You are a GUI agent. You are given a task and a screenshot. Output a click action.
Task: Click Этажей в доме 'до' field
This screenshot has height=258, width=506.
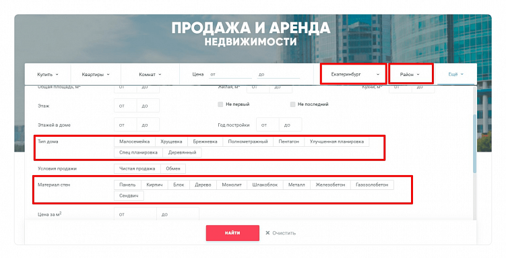pyautogui.click(x=148, y=125)
